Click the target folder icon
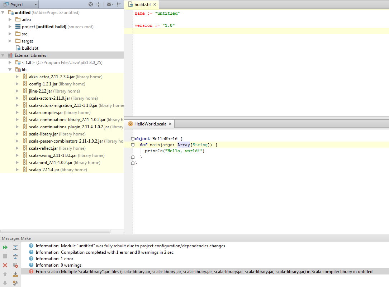Screen dimensions: 389x287 pos(18,41)
